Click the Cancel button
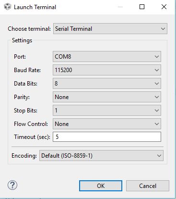 click(148, 186)
